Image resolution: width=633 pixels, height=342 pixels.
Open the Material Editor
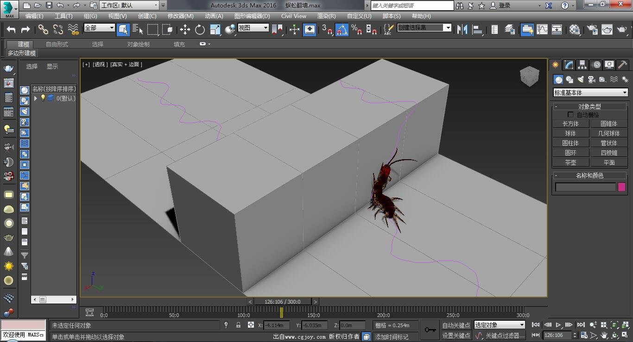(575, 30)
